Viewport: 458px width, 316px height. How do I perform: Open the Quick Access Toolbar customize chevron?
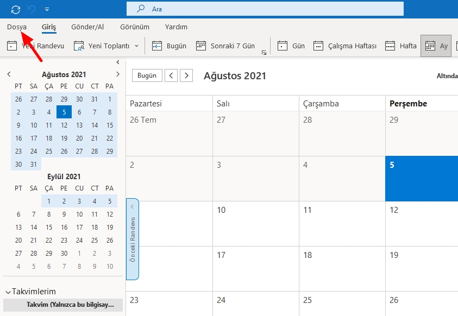pos(47,8)
